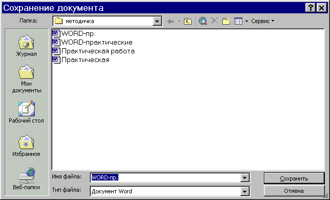Open the Сервис menu

click(262, 21)
